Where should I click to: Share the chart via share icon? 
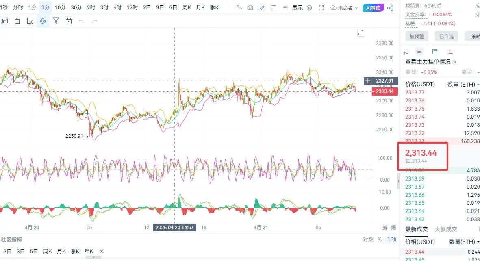click(390, 8)
